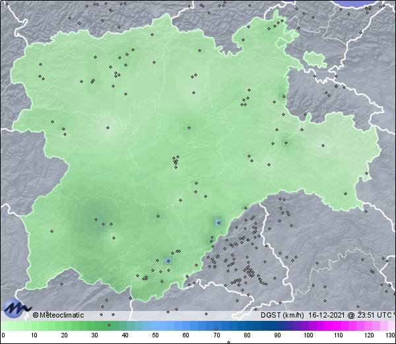The height and width of the screenshot is (344, 396).
Task: Click the 10 value on the wind scale
Action: pyautogui.click(x=34, y=335)
